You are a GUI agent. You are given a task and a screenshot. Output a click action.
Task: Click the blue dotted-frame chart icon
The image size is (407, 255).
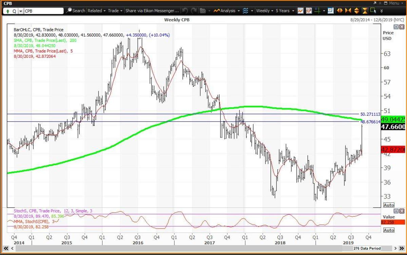(331, 11)
